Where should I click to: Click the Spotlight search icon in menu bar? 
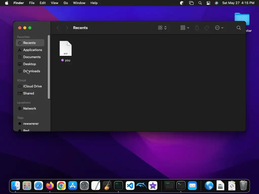click(200, 3)
